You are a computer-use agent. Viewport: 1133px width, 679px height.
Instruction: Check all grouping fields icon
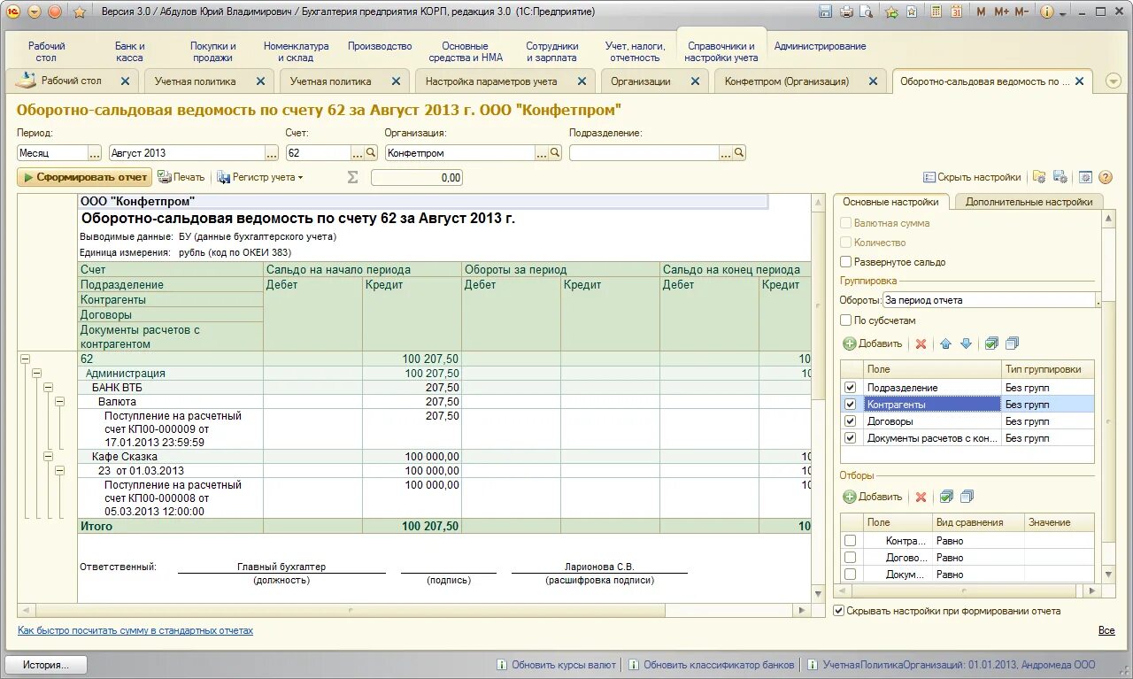(991, 343)
